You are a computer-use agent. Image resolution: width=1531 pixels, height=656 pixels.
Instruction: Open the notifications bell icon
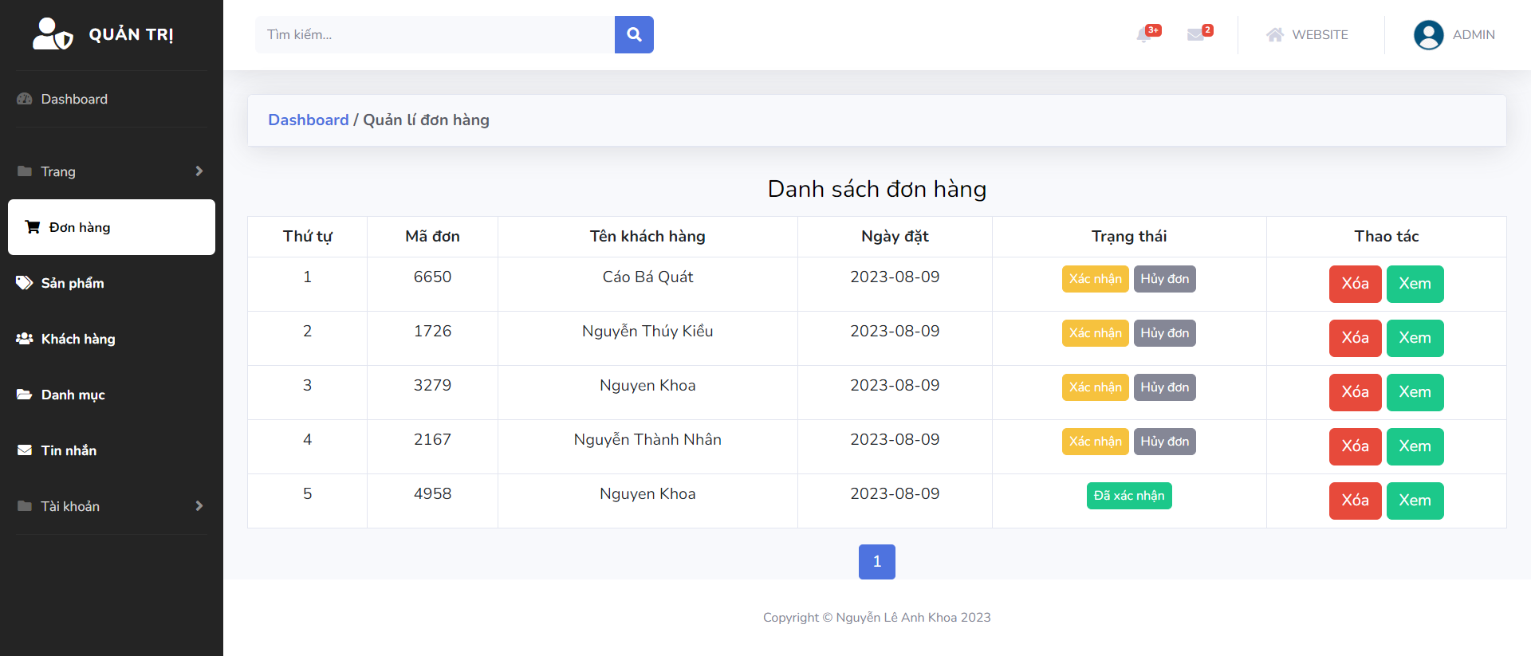pyautogui.click(x=1144, y=34)
